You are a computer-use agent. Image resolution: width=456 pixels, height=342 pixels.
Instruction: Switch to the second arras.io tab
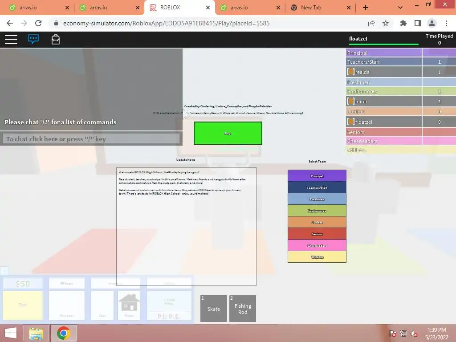(x=108, y=8)
